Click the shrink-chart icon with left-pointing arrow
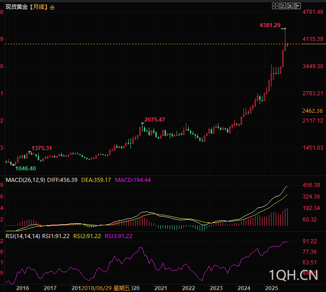The height and width of the screenshot is (292, 326). (x=283, y=6)
